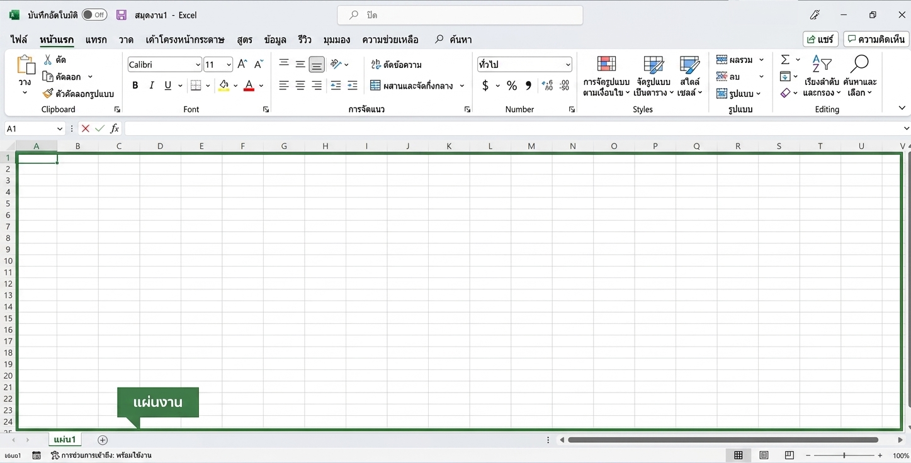Select the Format Painter brush icon
911x463 pixels.
click(48, 94)
